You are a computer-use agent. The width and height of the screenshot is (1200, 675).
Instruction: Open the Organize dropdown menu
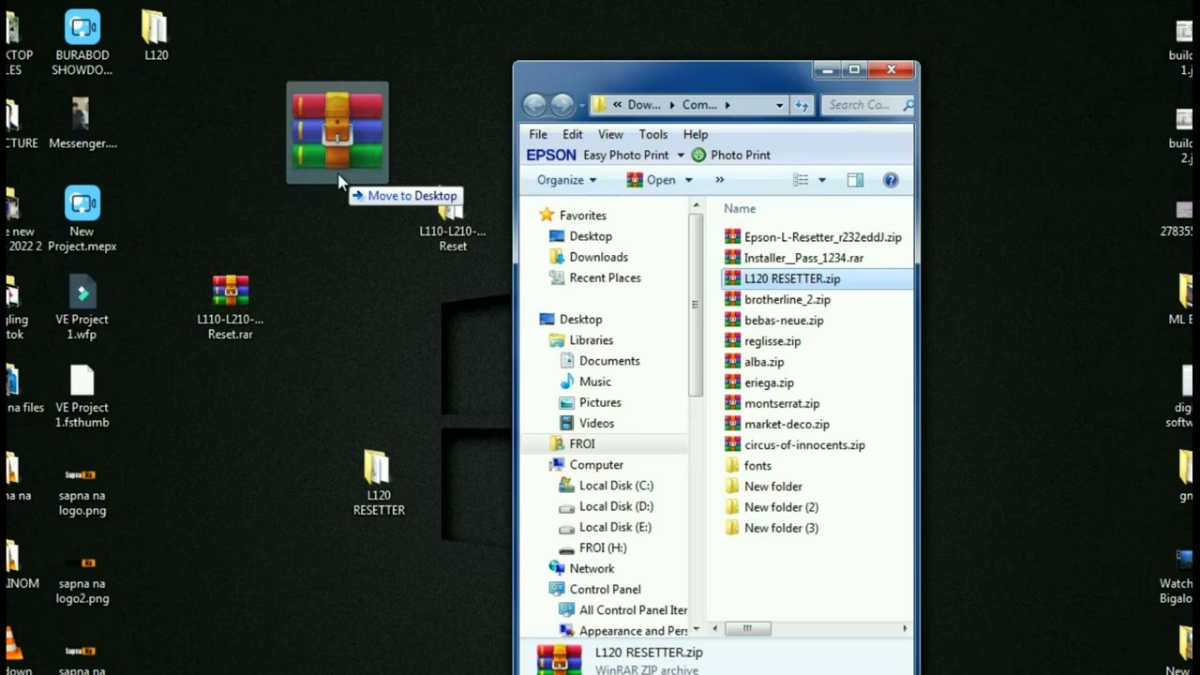[566, 180]
